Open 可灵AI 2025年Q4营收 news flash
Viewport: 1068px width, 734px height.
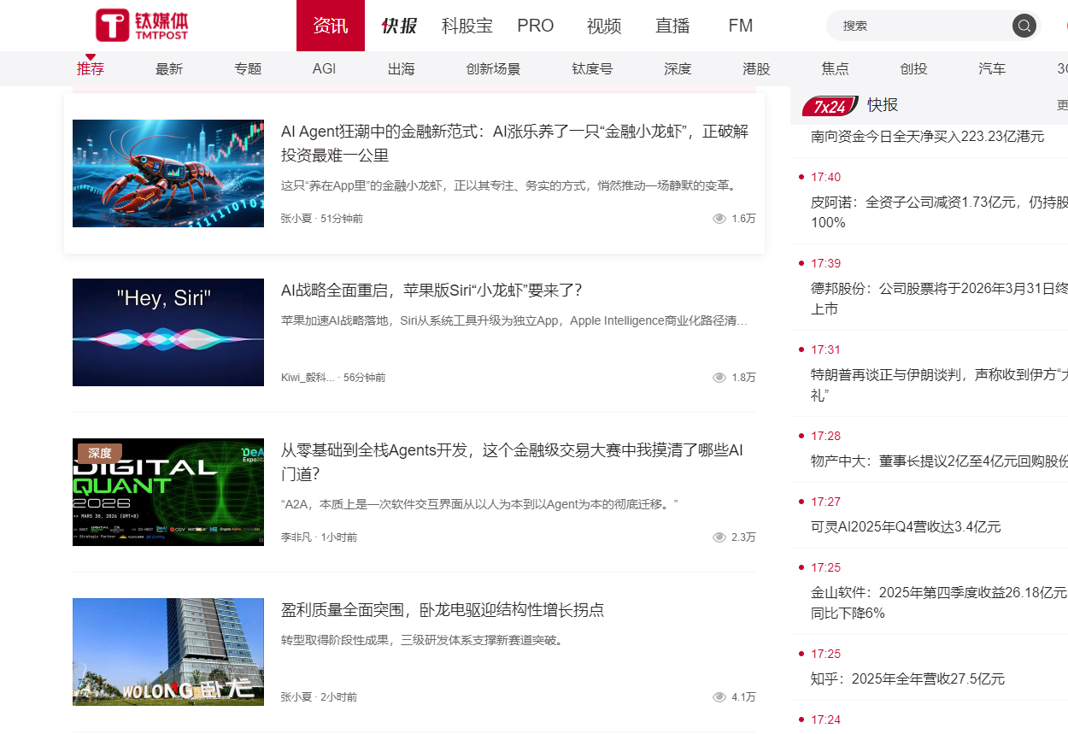906,526
